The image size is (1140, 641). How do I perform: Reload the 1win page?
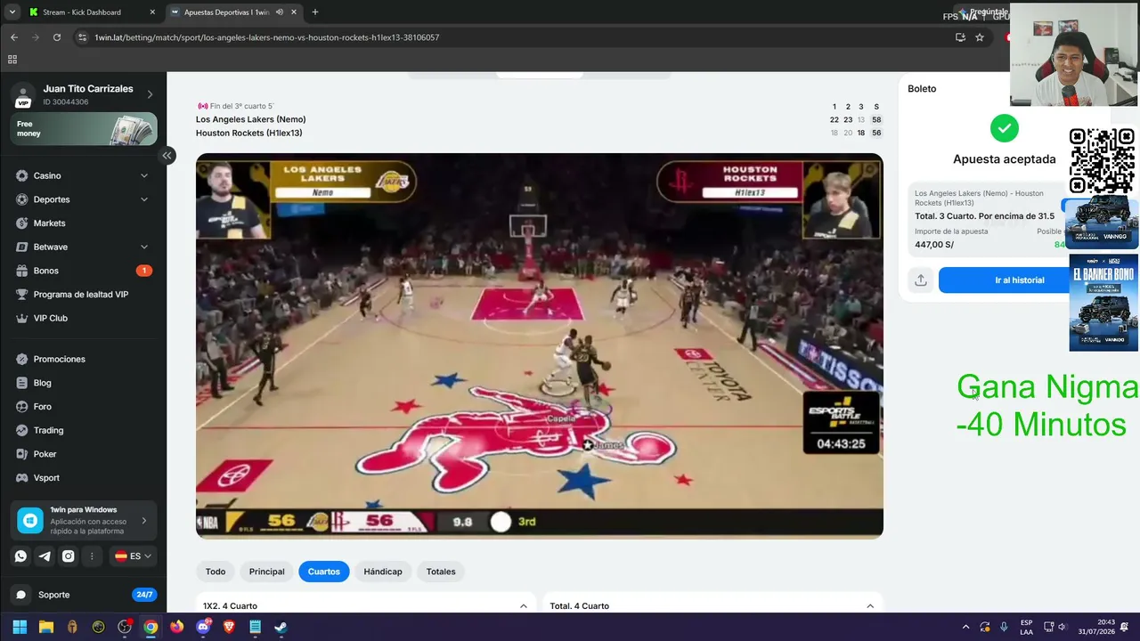tap(57, 37)
